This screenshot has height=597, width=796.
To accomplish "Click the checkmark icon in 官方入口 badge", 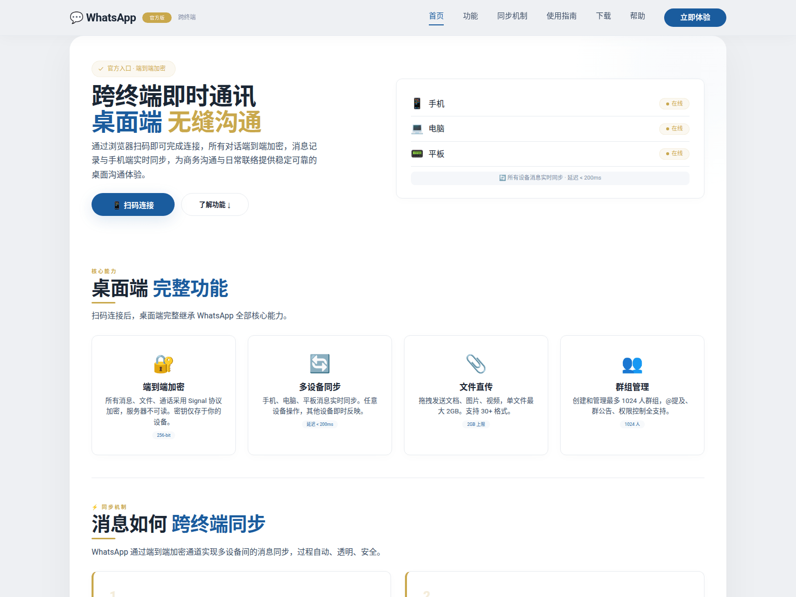I will pos(101,69).
